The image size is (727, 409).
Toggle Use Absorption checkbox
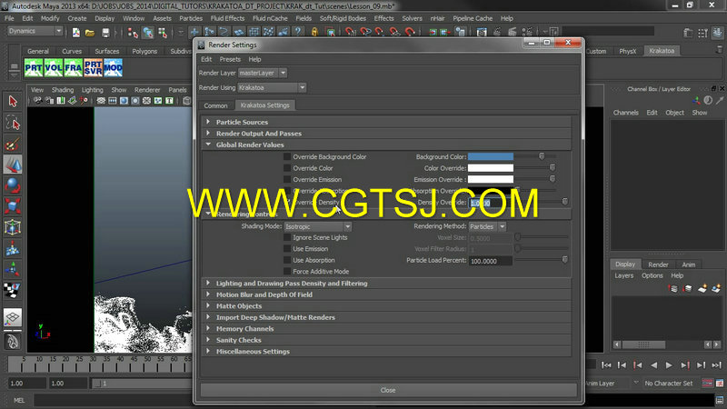point(287,260)
